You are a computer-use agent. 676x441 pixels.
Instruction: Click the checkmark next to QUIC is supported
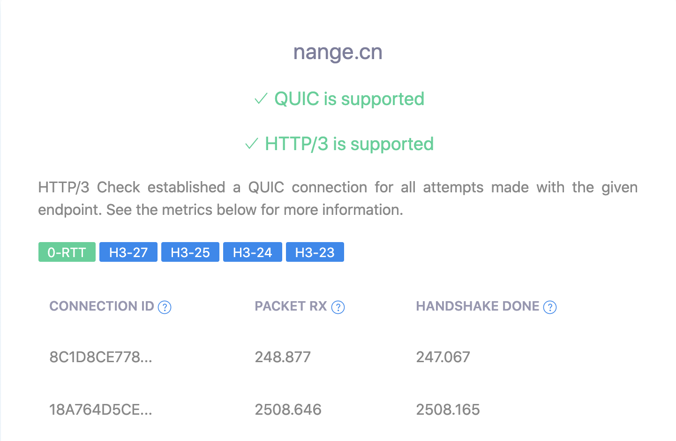pos(261,99)
